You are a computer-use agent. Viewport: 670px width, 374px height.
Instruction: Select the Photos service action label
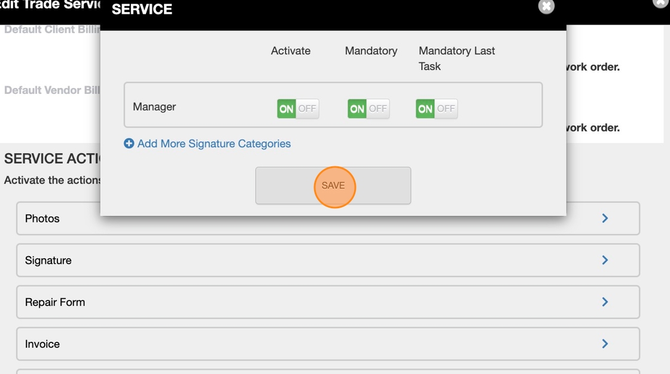[42, 218]
